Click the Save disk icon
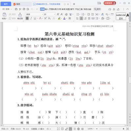The image size is (131, 131). pos(16,9)
